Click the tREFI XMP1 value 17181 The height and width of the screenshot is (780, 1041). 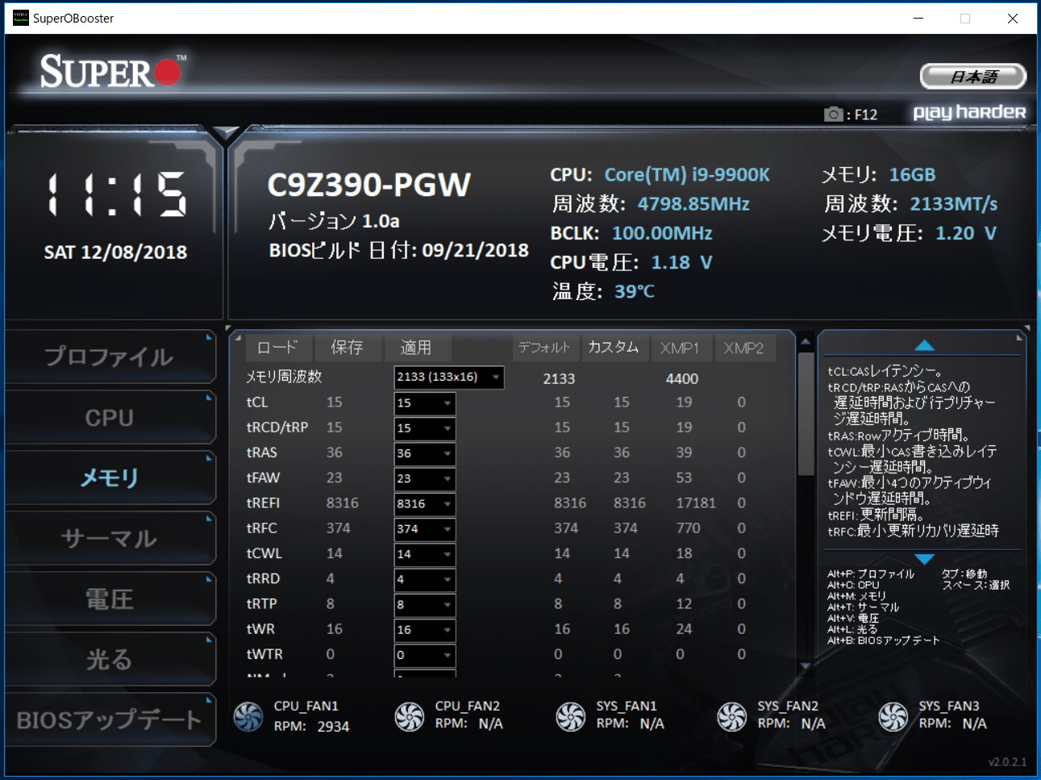[696, 503]
